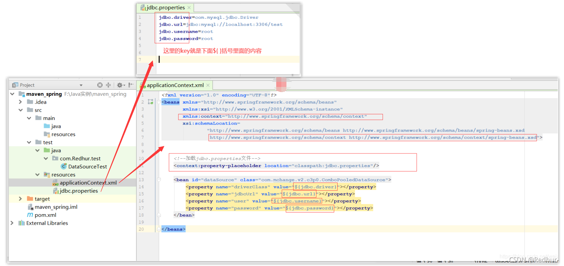Collapse the main folder
This screenshot has width=564, height=266.
[29, 118]
